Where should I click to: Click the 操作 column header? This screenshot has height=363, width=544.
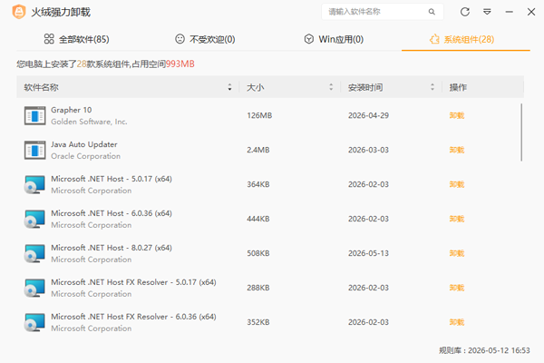458,87
